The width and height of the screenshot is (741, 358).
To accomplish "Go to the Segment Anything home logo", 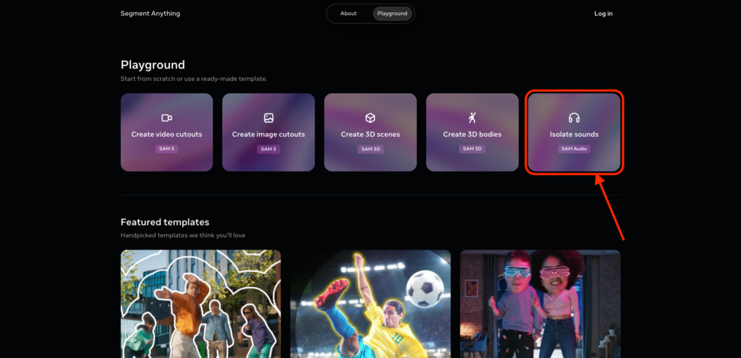I will coord(151,14).
